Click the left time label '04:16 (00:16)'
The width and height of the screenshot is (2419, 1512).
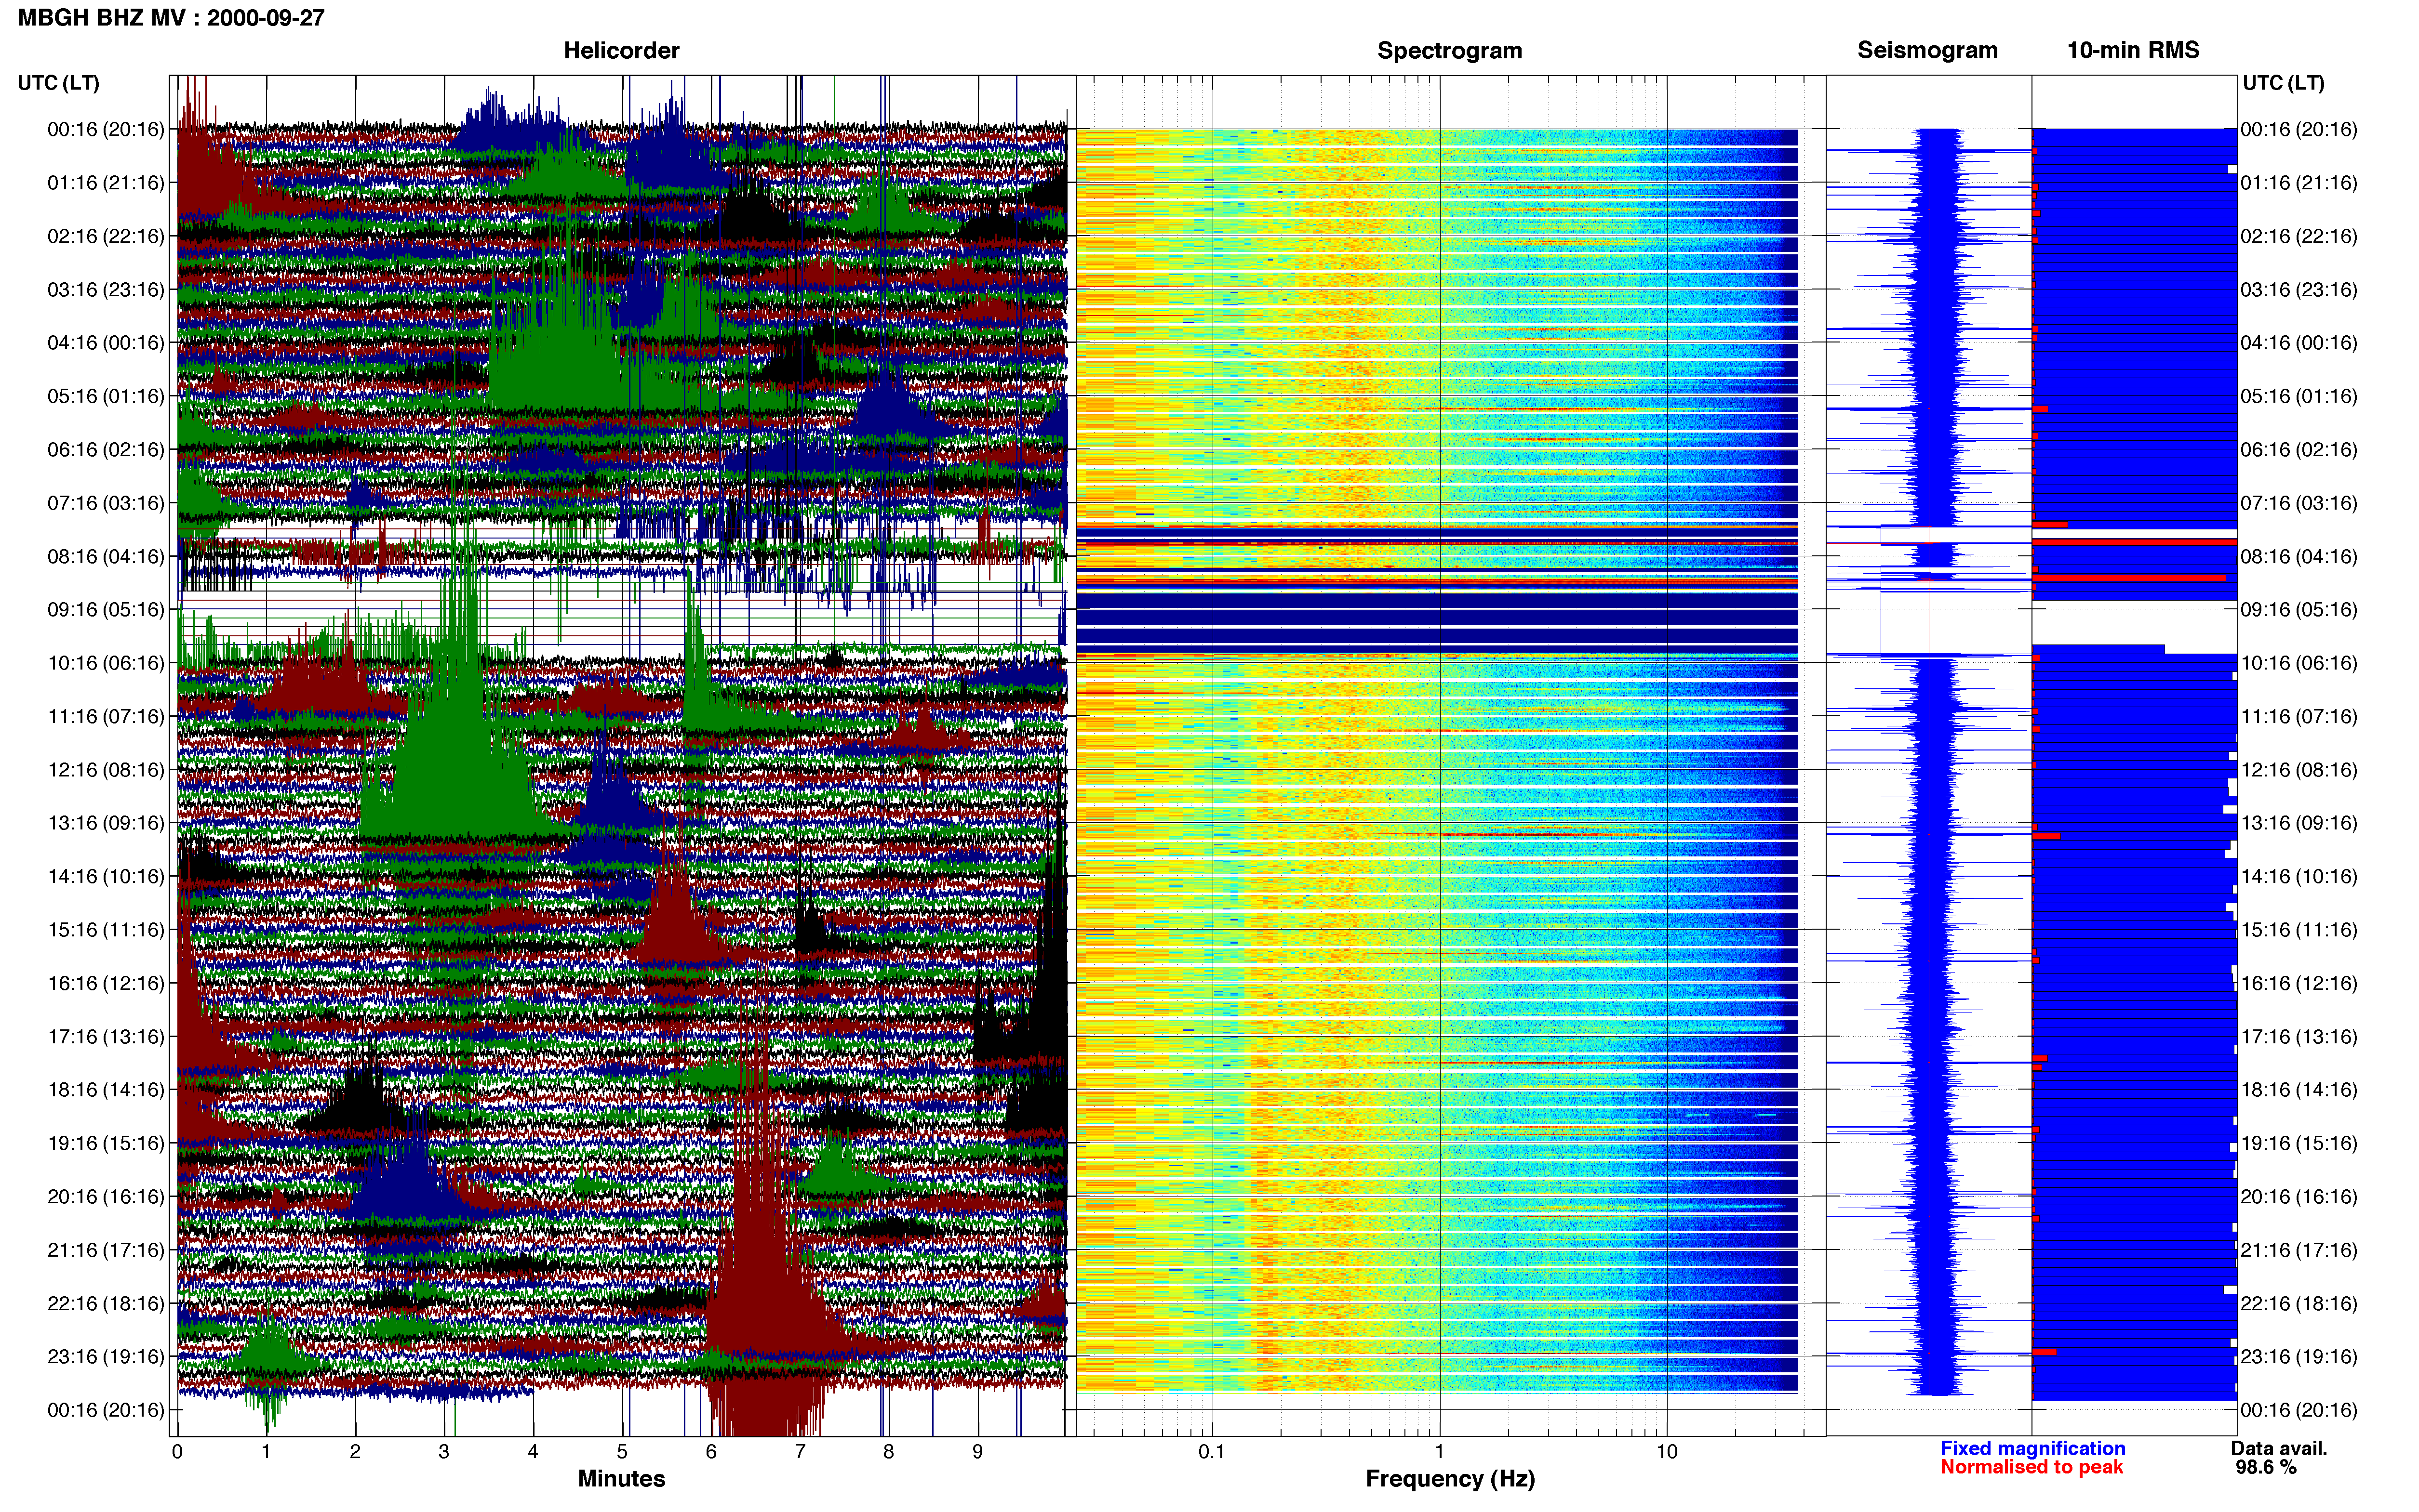tap(106, 343)
